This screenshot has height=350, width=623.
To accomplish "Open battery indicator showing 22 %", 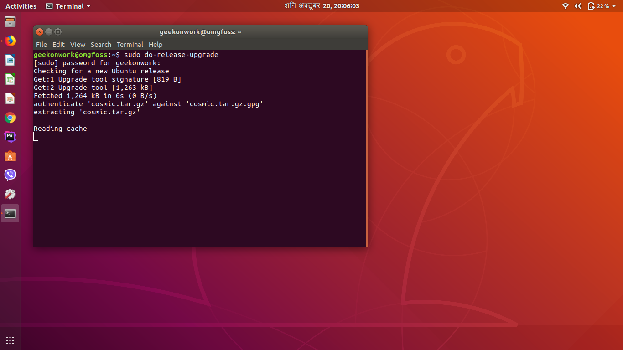I will tap(598, 6).
